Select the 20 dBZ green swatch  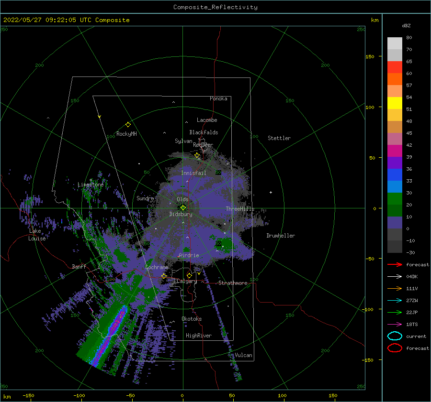point(395,199)
